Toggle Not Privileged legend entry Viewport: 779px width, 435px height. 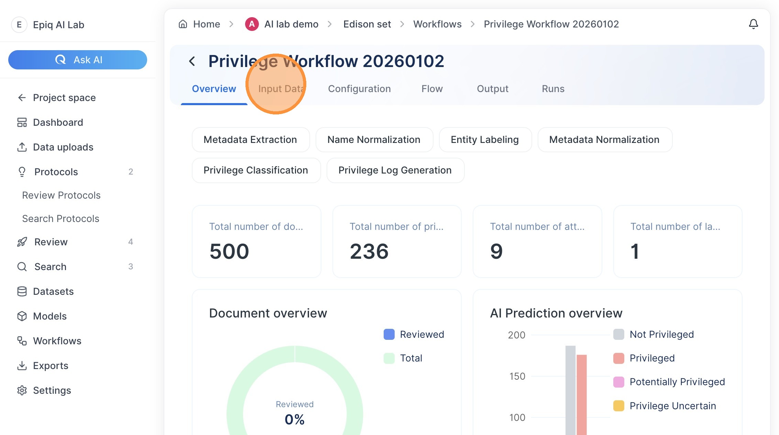pos(654,334)
